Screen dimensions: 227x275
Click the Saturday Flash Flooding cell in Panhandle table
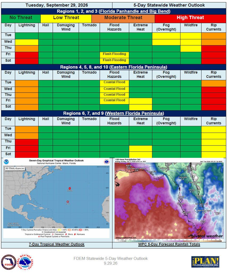[x=114, y=61]
